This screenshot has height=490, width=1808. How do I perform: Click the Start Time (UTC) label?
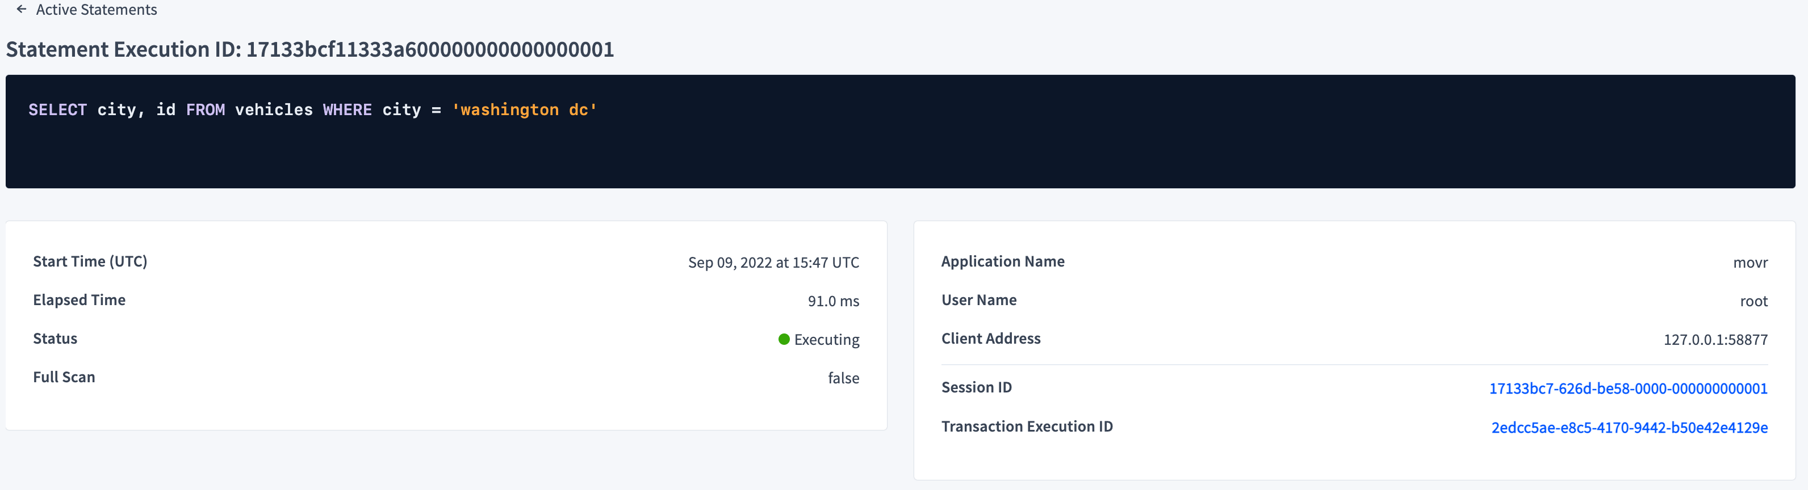[90, 261]
